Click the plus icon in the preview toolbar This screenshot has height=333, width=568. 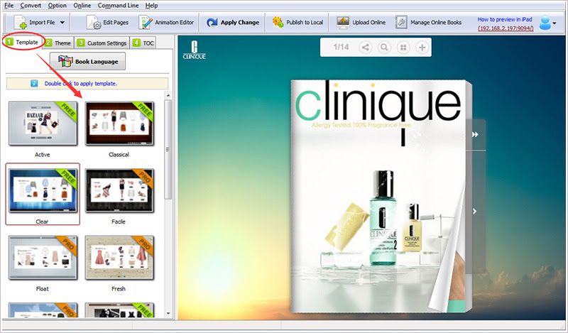tap(422, 47)
